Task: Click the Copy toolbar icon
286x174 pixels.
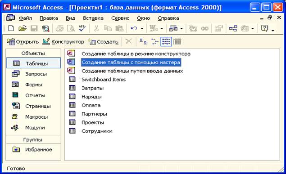Action: tap(108, 28)
